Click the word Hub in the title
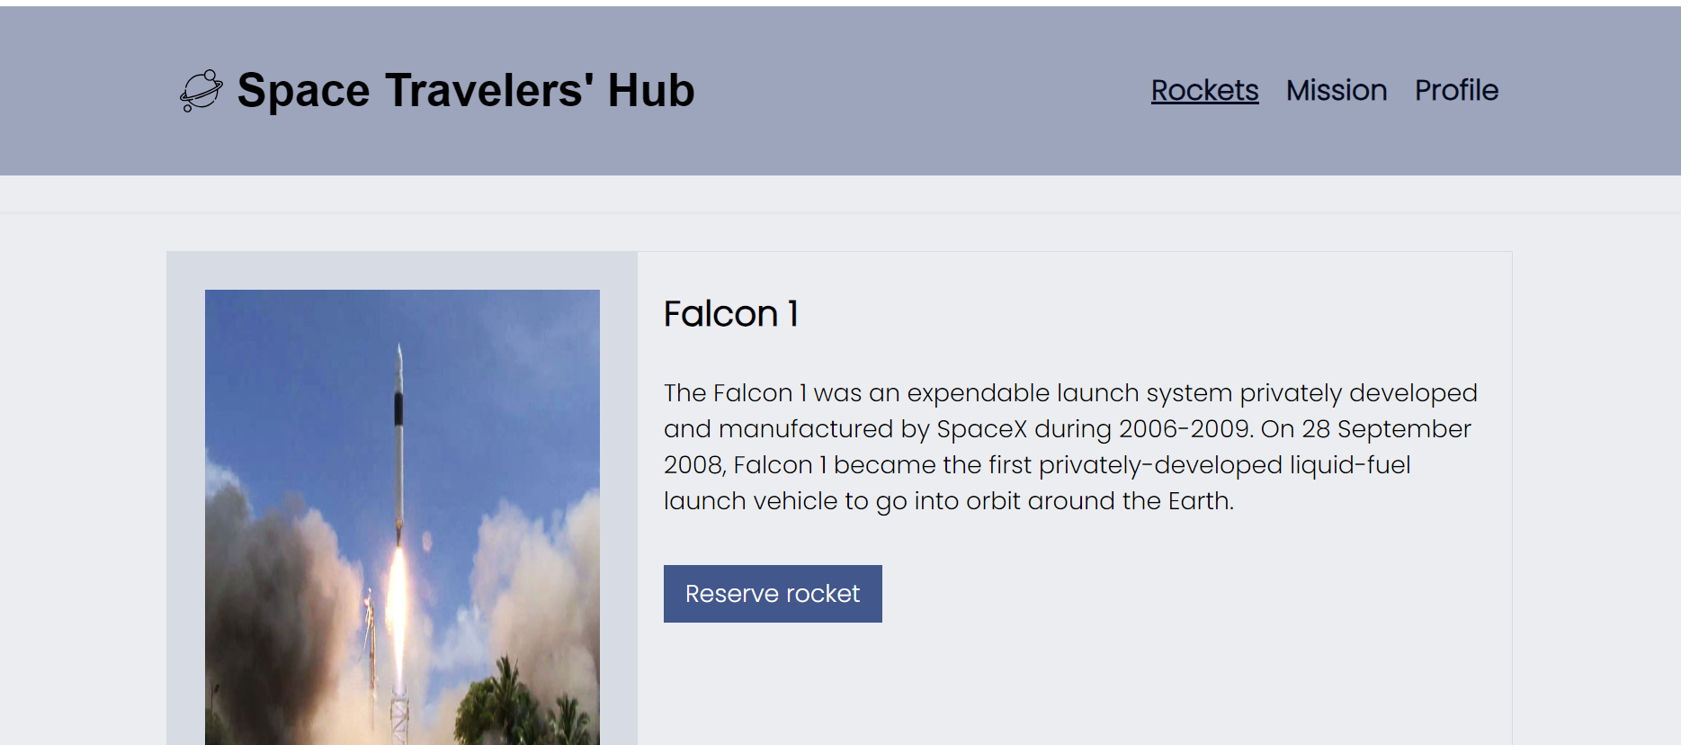1690x745 pixels. [651, 91]
